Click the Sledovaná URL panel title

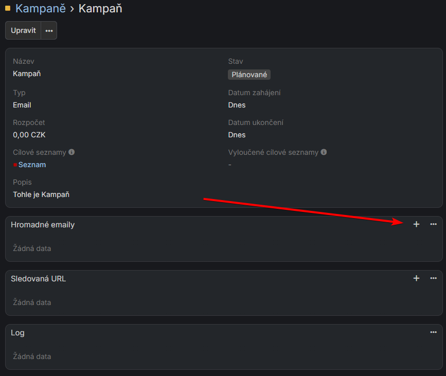[39, 279]
